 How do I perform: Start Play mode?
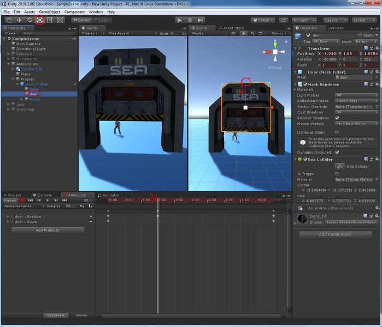point(180,20)
